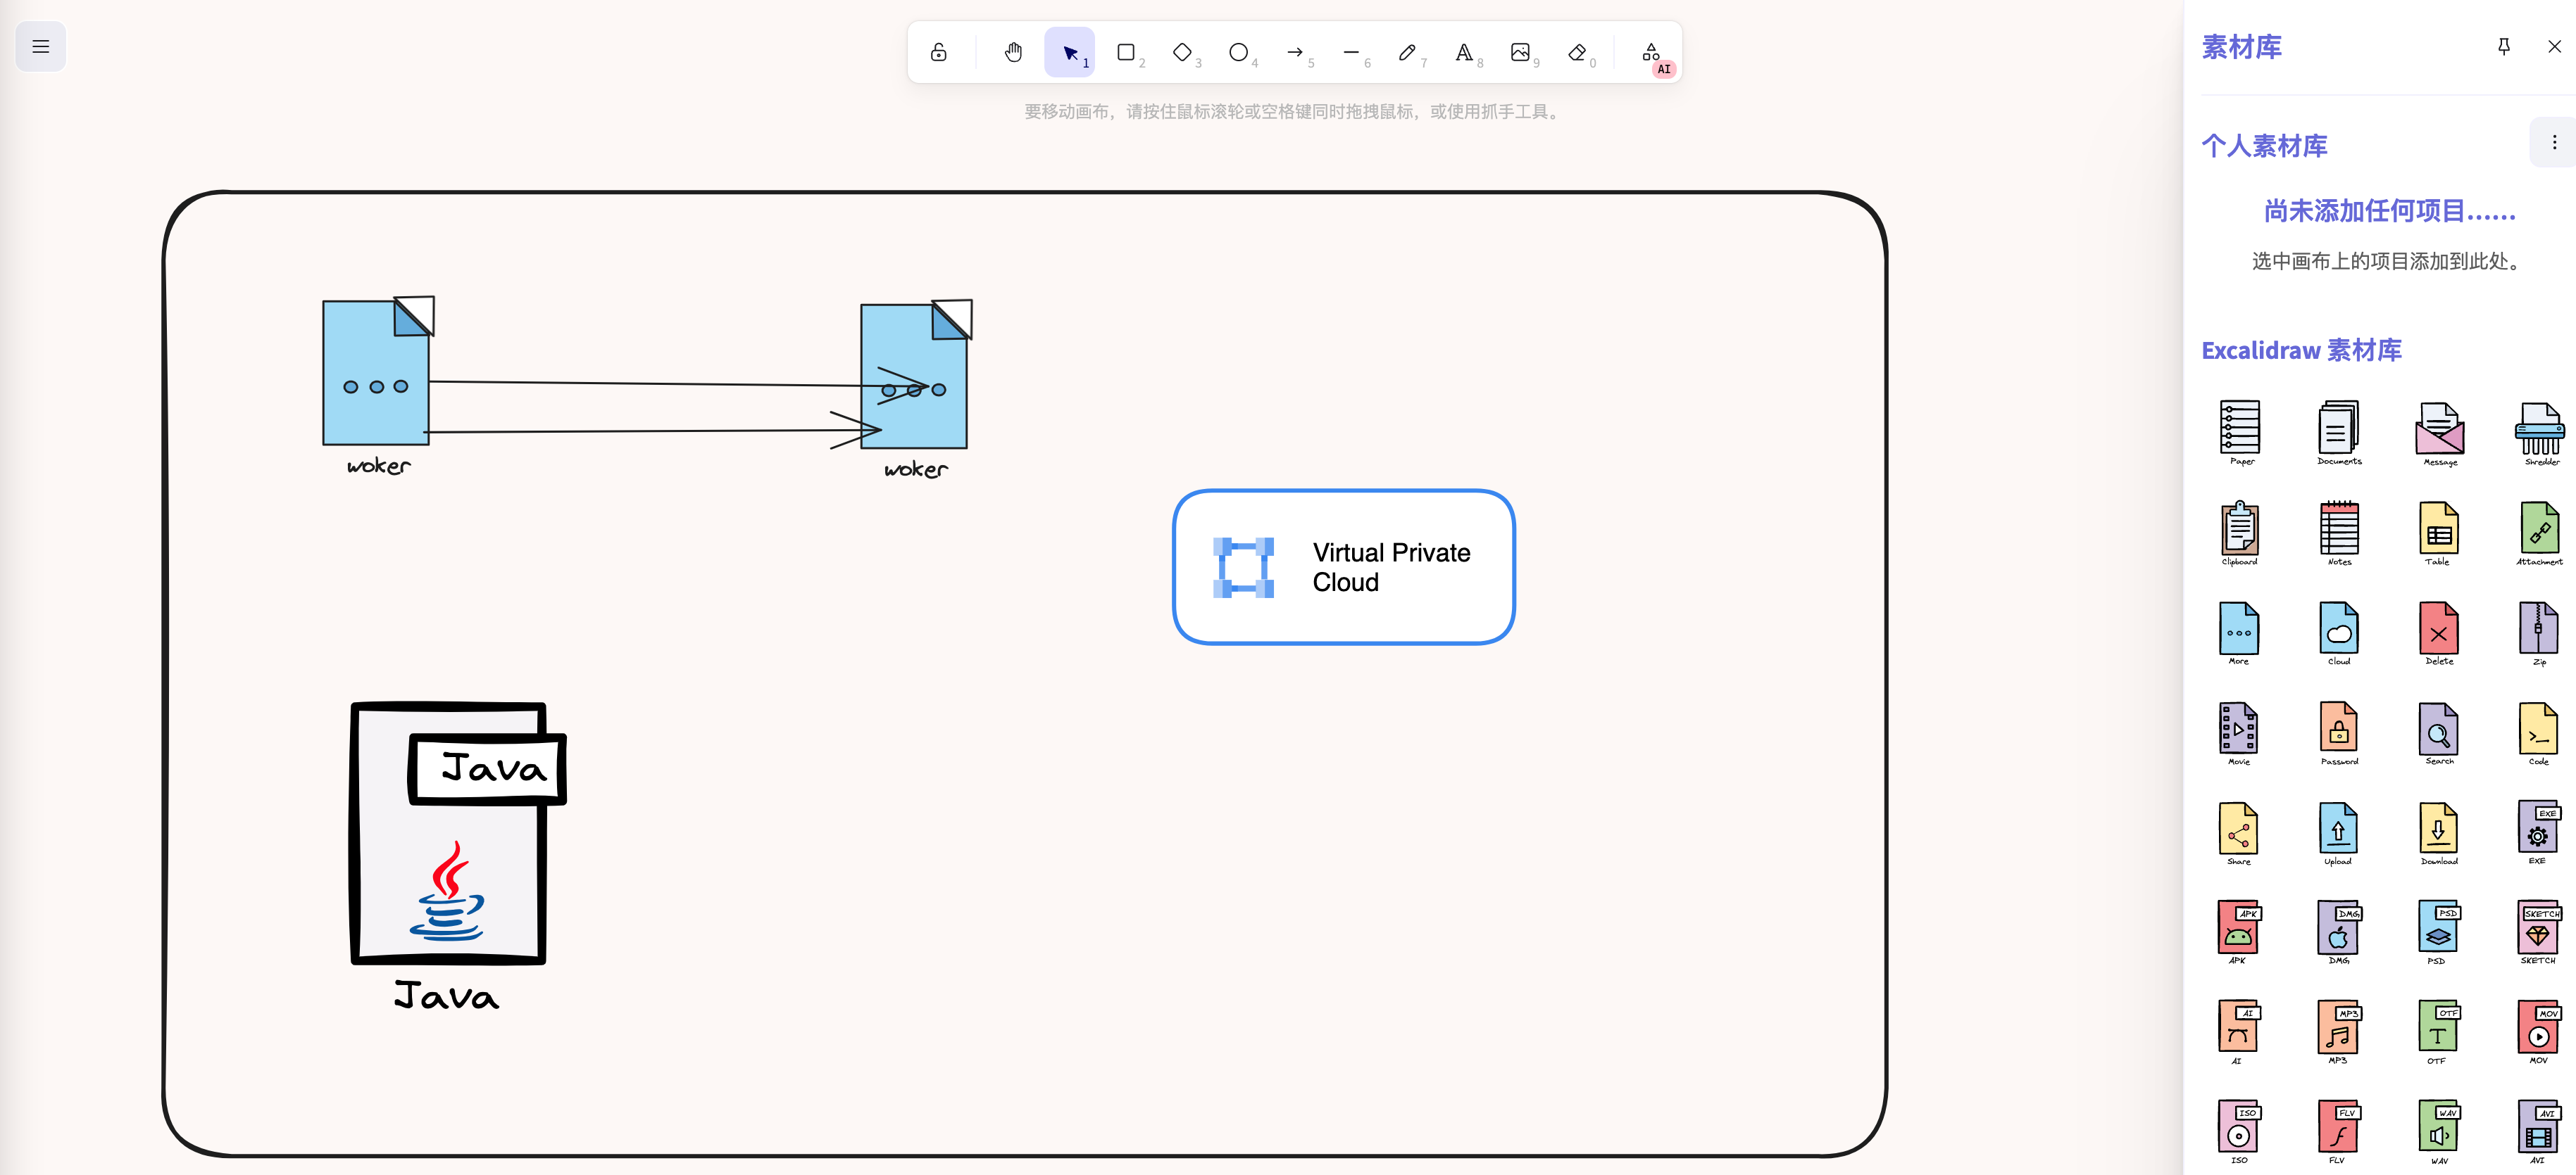Pick the freehand Pencil draw tool
The width and height of the screenshot is (2576, 1175).
tap(1407, 52)
